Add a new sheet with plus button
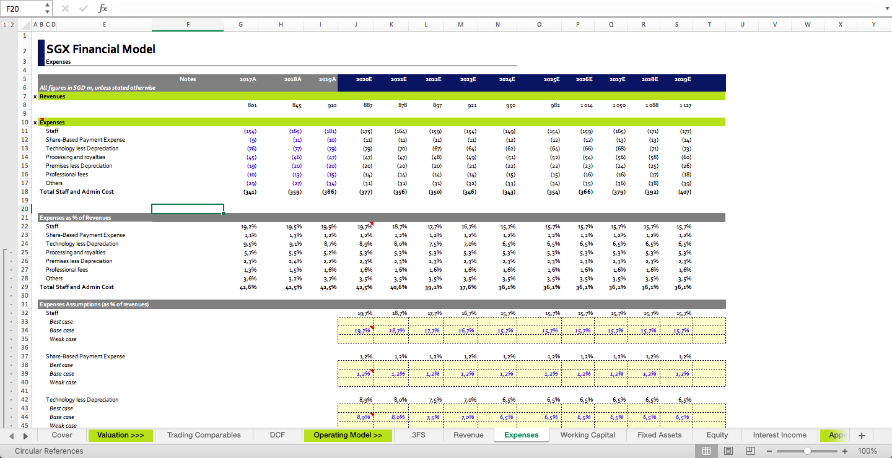Viewport: 892px width, 458px height. tap(862, 435)
